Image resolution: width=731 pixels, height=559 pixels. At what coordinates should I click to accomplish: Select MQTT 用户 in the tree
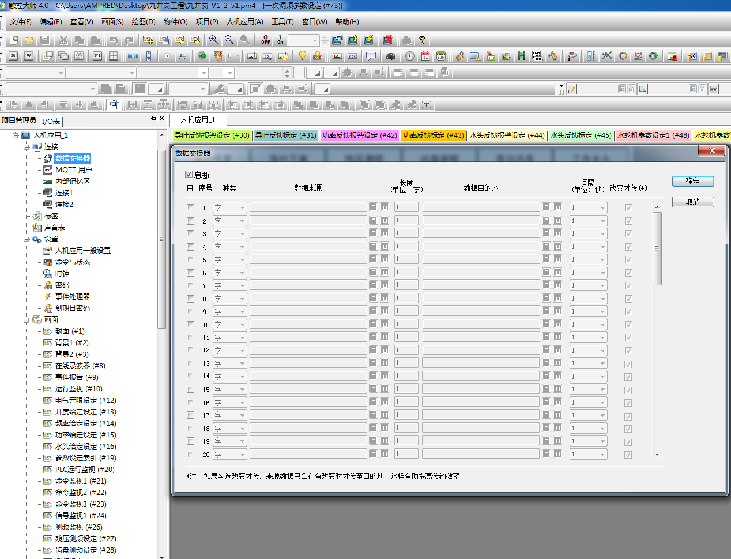coord(74,170)
